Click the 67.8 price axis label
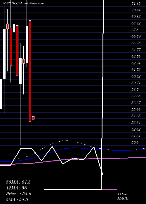Image resolution: width=146 pixels, height=204 pixels. 135,30
